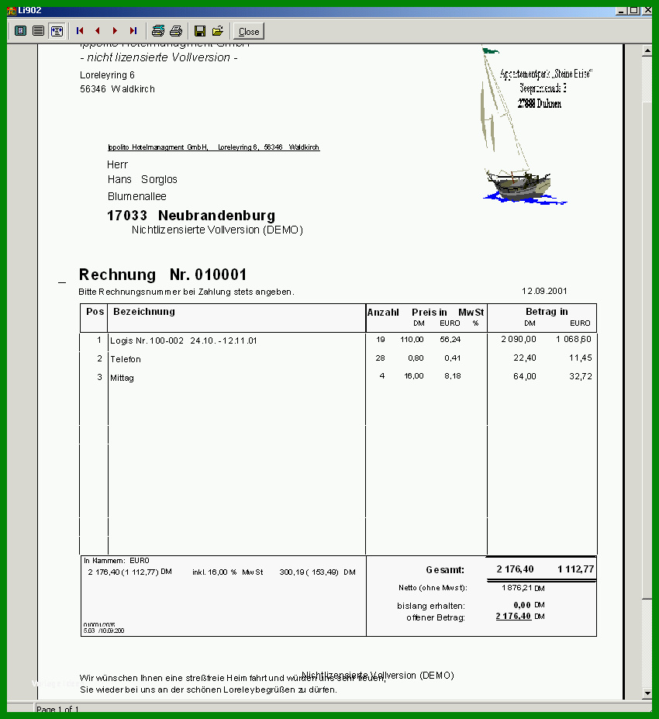Click the Telefon quantity 28
Image resolution: width=659 pixels, height=719 pixels.
tap(381, 358)
